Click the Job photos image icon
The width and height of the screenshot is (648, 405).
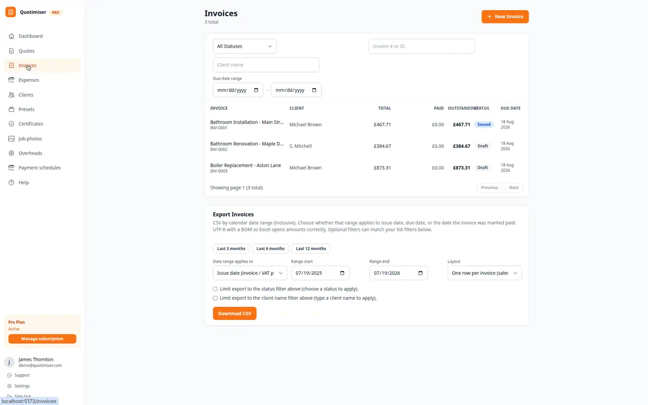[x=12, y=139]
